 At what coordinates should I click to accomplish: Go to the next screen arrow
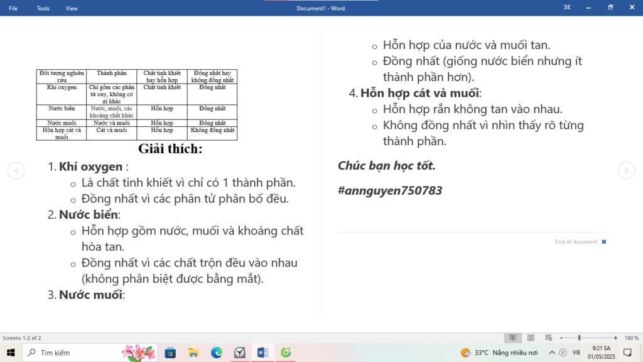coord(626,170)
